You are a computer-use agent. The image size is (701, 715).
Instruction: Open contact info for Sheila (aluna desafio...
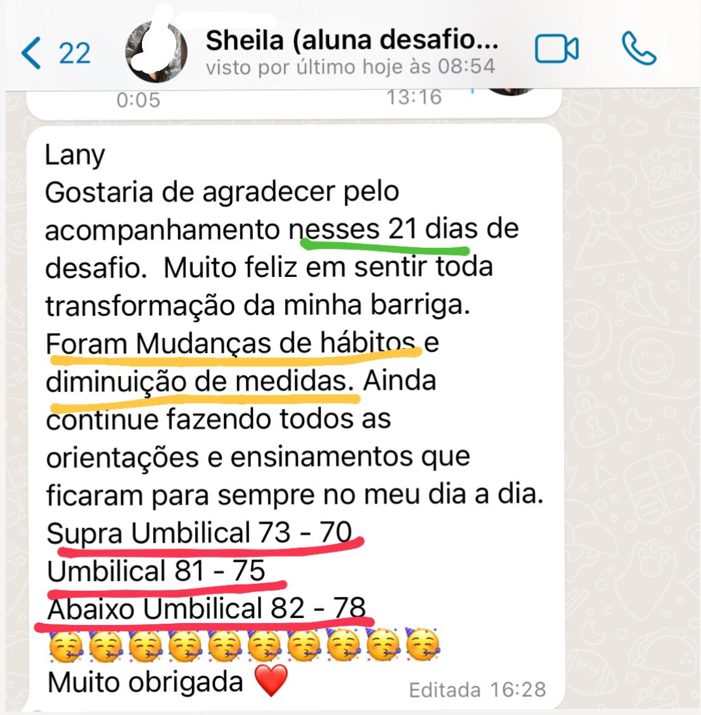(352, 40)
